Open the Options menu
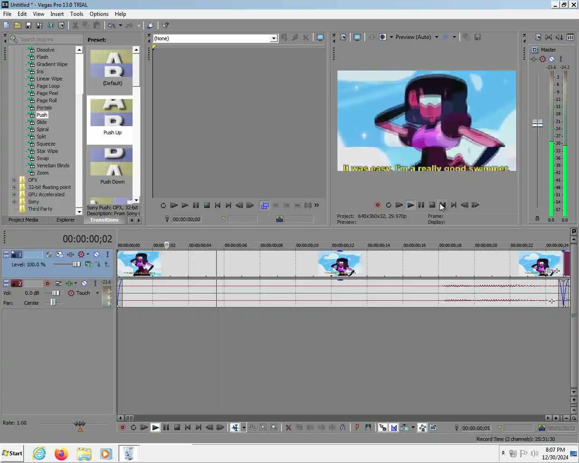The image size is (579, 463). tap(99, 14)
